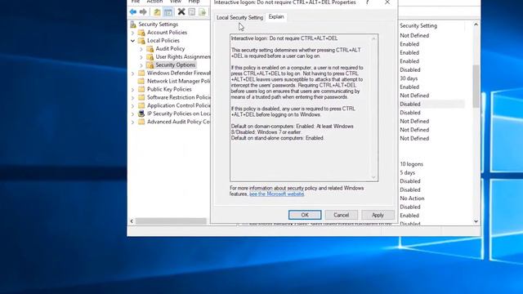Select Security Options in the tree

pos(175,65)
